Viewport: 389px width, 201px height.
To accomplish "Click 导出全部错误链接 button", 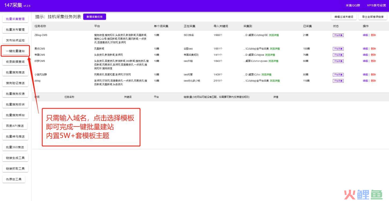I will click(x=373, y=17).
